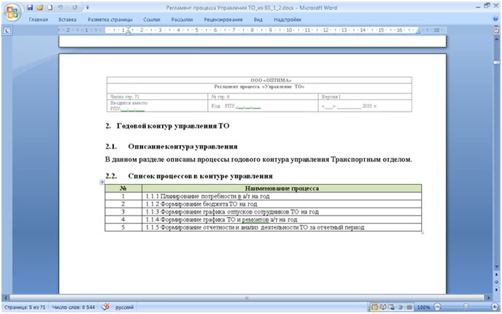This screenshot has height=314, width=502.
Task: Open zoom dialog via 100% label
Action: pyautogui.click(x=423, y=308)
